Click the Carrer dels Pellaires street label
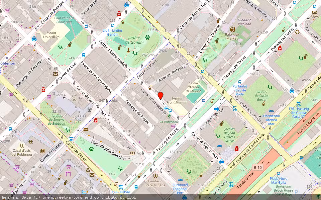The height and width of the screenshot is (200, 321). coord(210,39)
